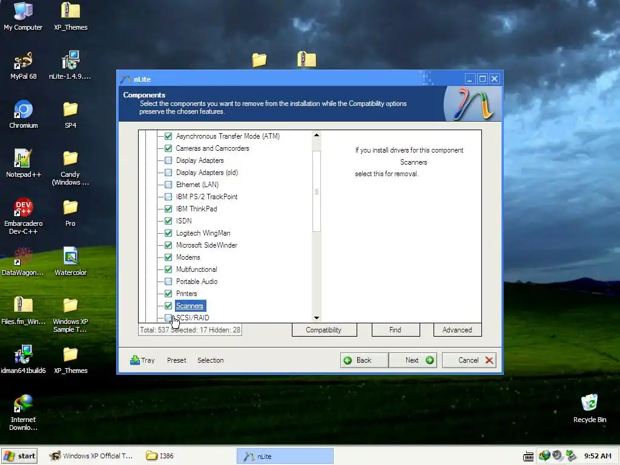620x465 pixels.
Task: Open DataWagon shortcut icon
Action: pos(22,262)
